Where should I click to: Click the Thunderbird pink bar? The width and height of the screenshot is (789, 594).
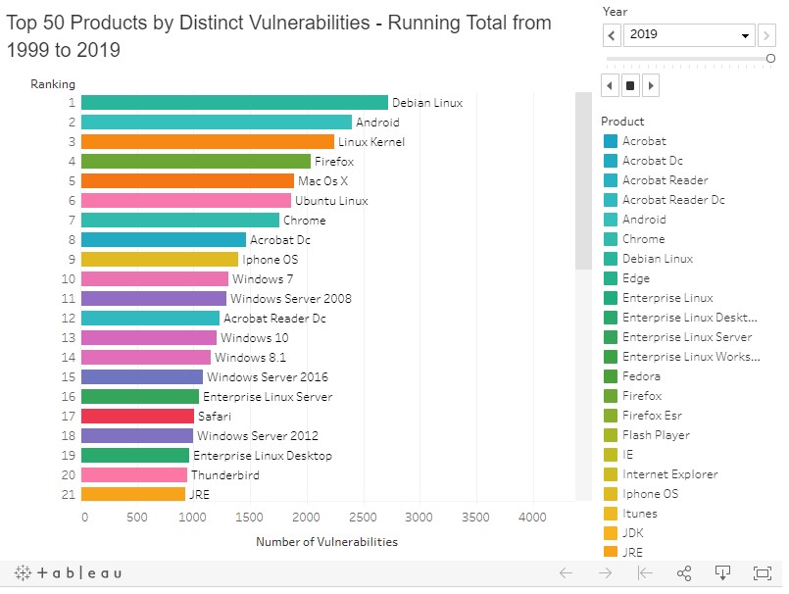pos(134,475)
